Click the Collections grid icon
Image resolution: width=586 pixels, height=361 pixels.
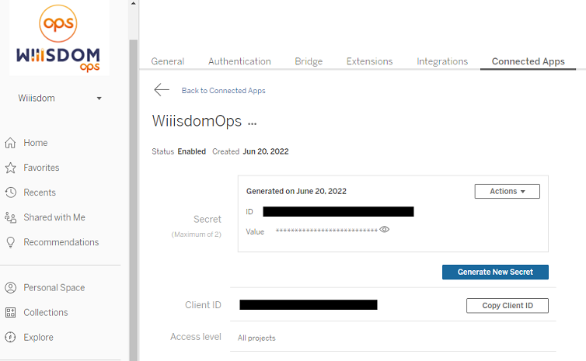click(x=10, y=312)
